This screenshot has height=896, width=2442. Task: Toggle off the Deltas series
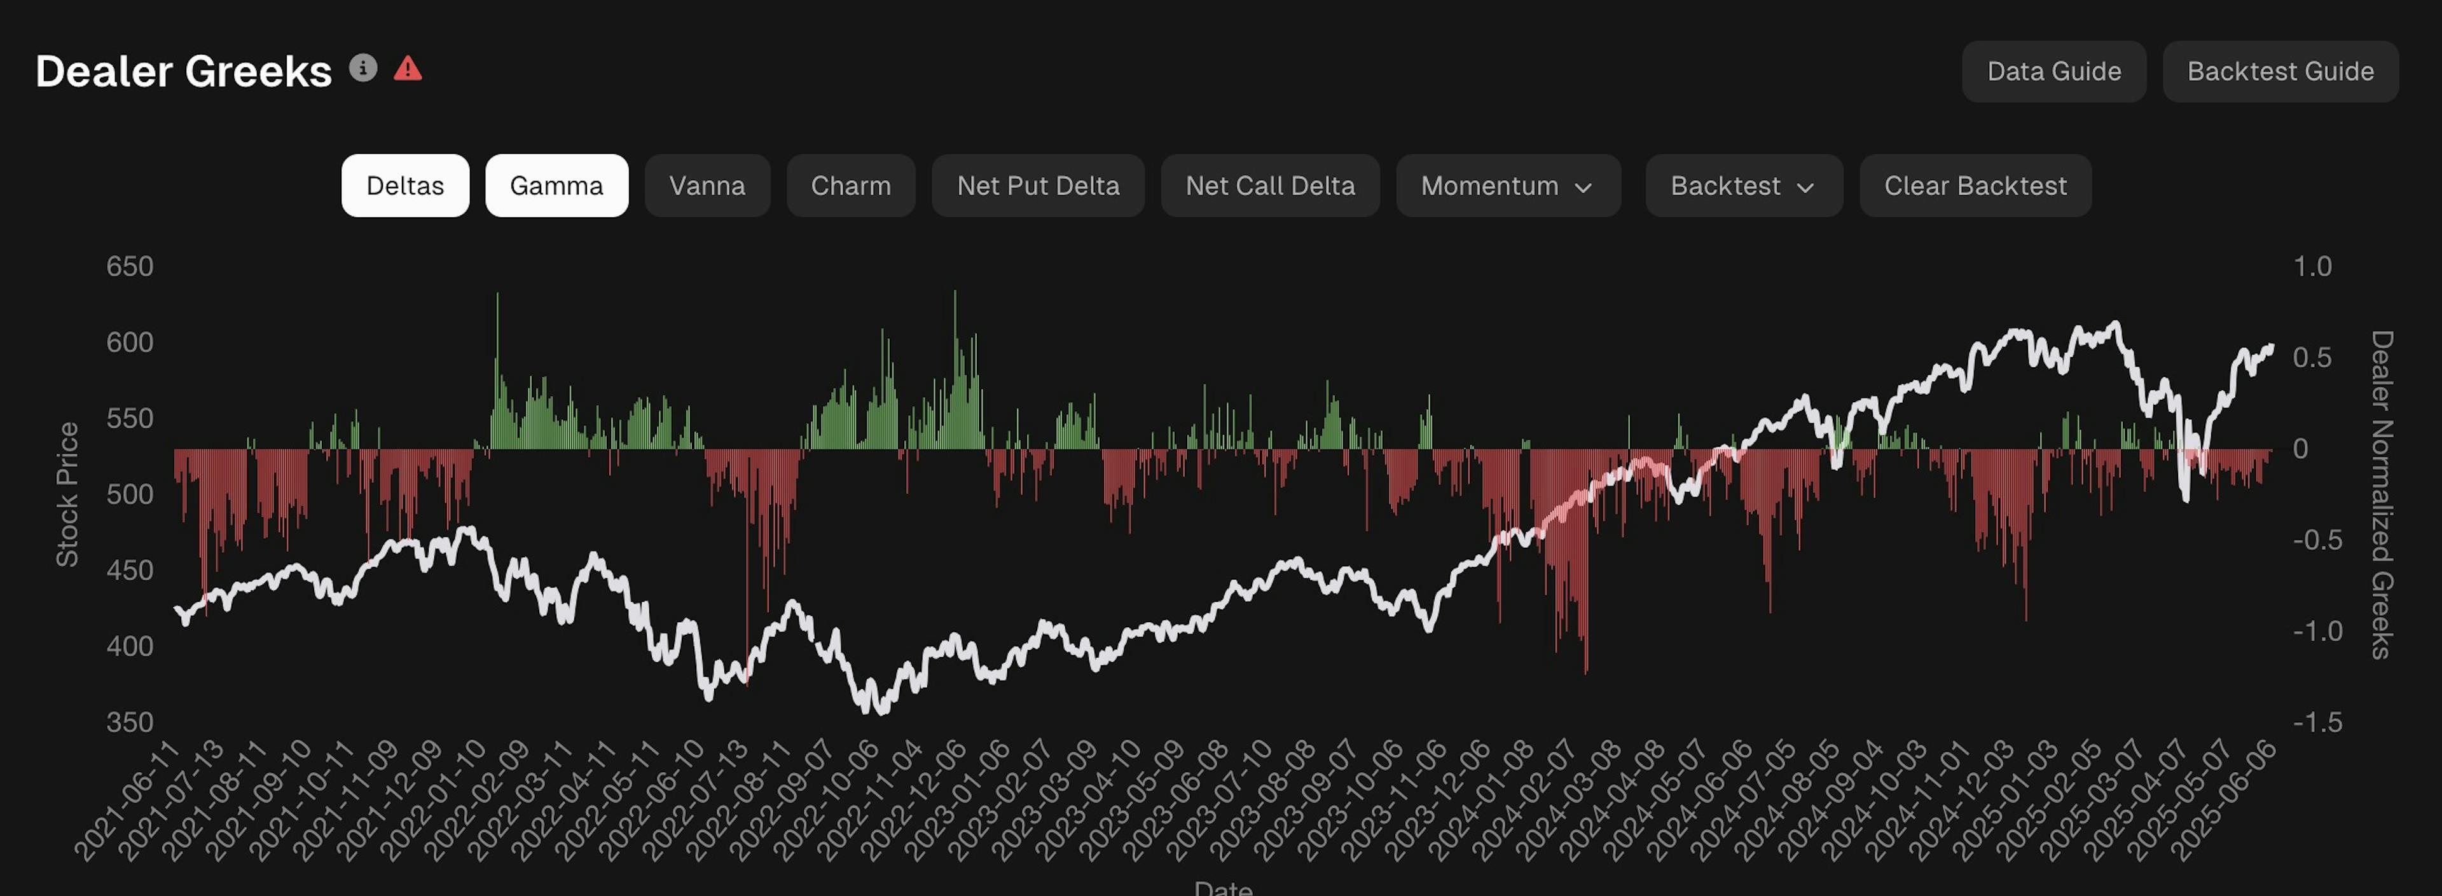[x=405, y=186]
